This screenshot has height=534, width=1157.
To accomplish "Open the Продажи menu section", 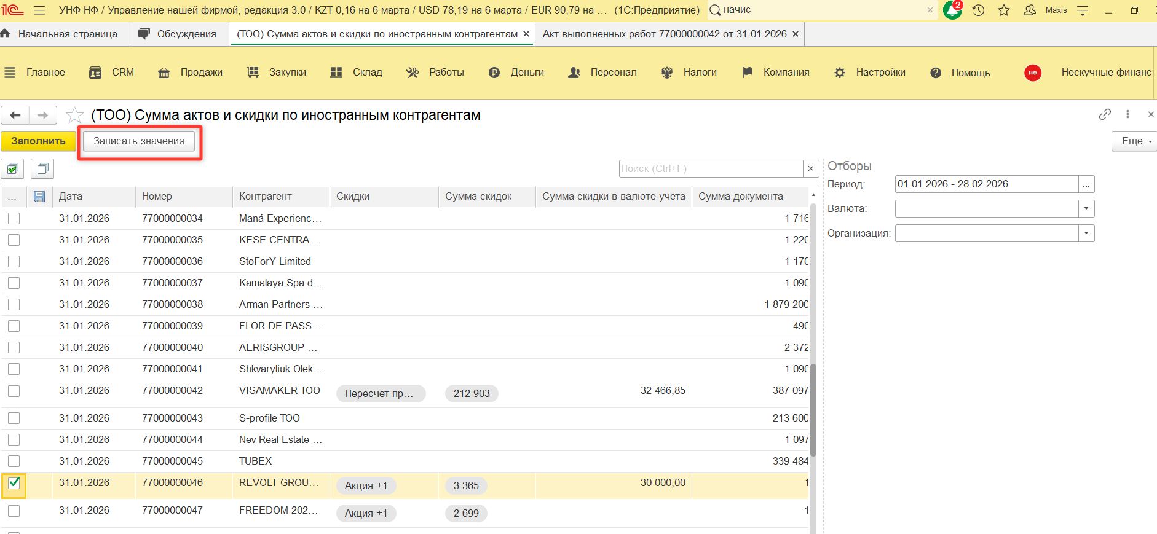I will pos(201,73).
